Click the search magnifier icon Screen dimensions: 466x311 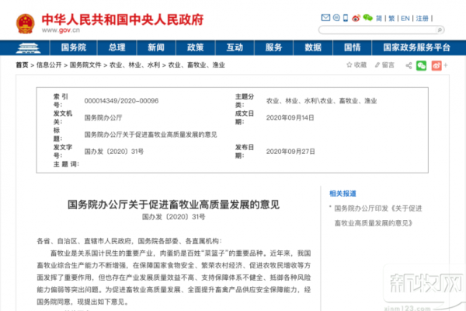(440, 30)
